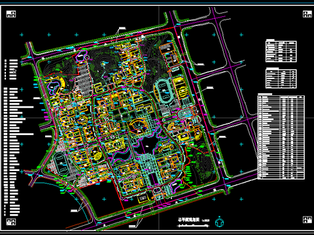Click the topmost small data table on right

[x=281, y=51]
